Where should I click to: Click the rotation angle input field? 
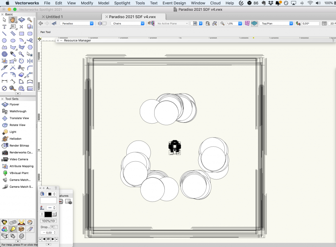click(x=310, y=23)
